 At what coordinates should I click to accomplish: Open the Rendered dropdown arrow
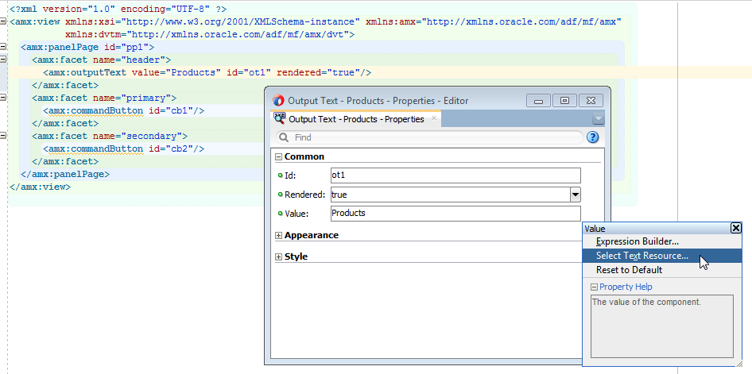pos(576,195)
